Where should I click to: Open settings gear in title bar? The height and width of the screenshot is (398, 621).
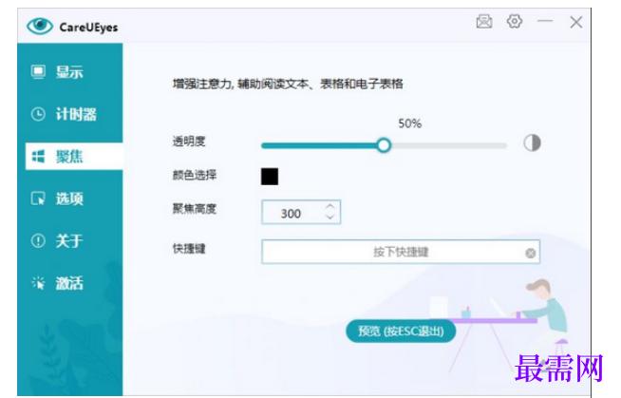tap(515, 21)
